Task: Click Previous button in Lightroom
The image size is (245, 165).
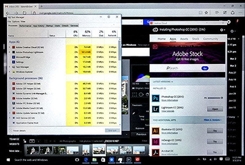Action: [141, 134]
